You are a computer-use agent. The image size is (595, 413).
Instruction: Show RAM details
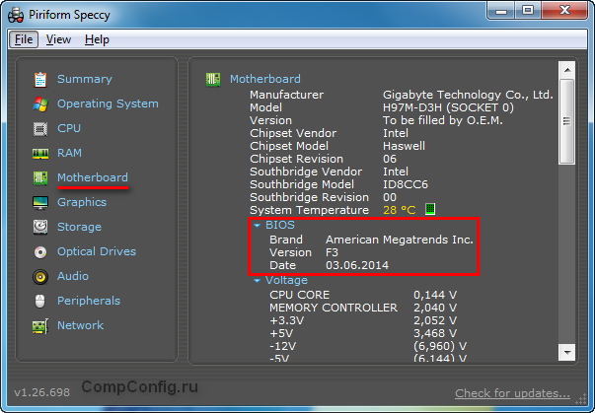(x=69, y=153)
